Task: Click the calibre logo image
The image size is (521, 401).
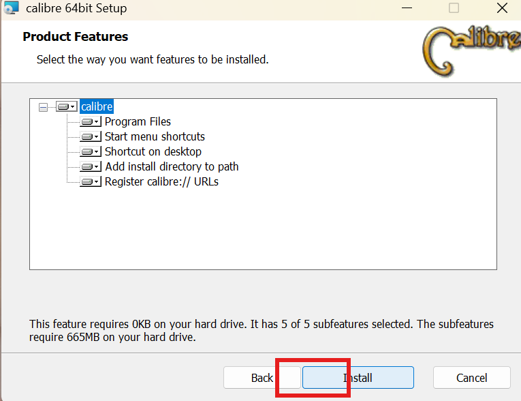Action: (471, 51)
